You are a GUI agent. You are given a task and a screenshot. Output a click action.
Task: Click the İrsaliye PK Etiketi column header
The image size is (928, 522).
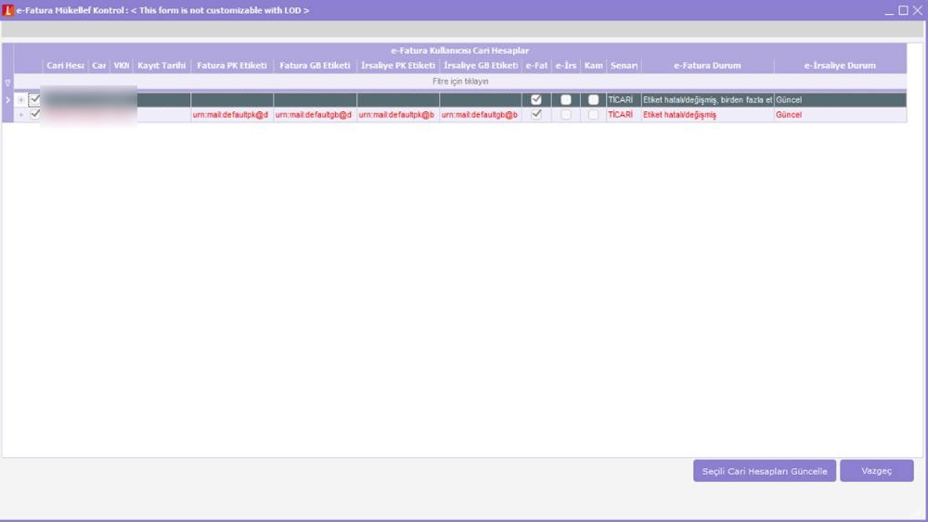click(398, 66)
